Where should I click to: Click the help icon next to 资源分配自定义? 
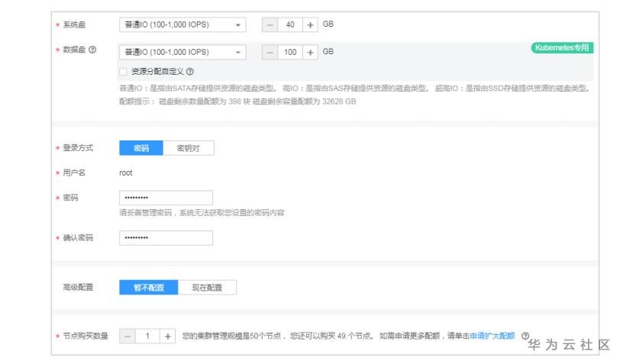[x=190, y=72]
